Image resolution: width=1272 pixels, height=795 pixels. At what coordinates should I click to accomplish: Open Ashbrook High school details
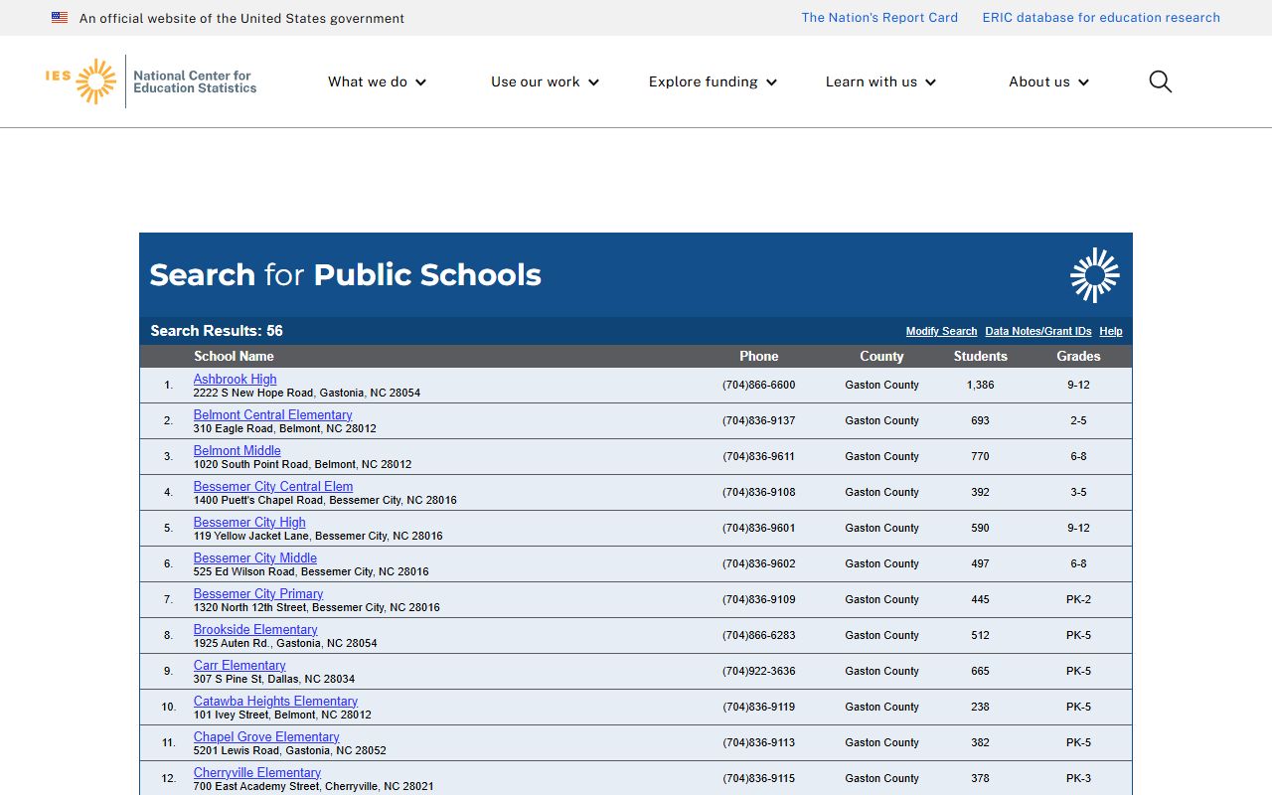pyautogui.click(x=236, y=379)
